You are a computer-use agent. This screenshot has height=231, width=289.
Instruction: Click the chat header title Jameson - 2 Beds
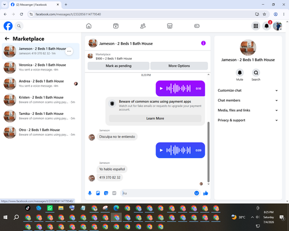(x=126, y=44)
